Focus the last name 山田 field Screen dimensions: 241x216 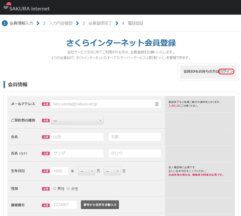click(x=77, y=137)
